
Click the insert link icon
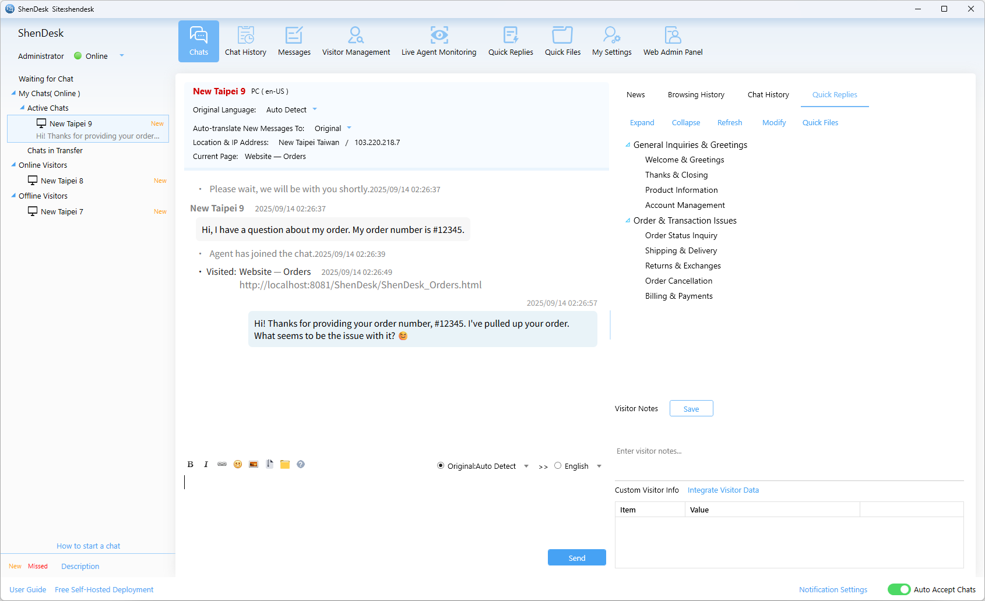tap(222, 464)
